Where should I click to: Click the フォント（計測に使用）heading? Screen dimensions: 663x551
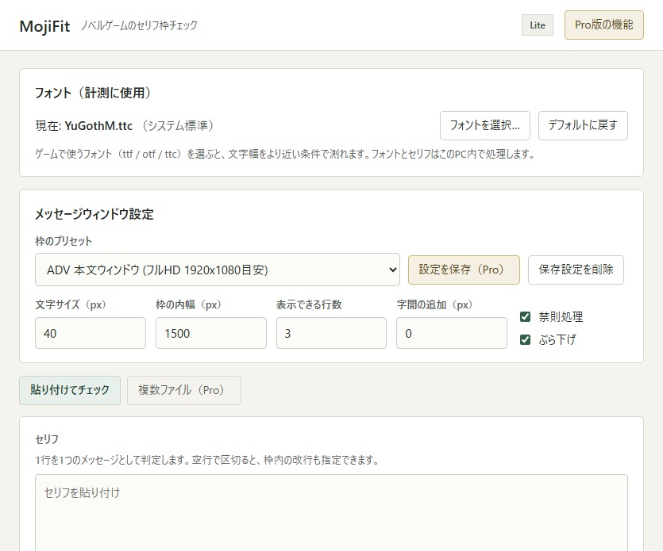point(93,93)
